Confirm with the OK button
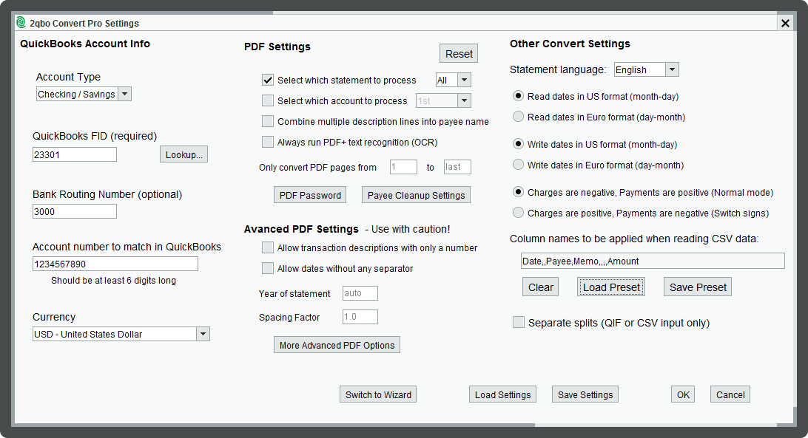This screenshot has width=808, height=438. click(683, 394)
